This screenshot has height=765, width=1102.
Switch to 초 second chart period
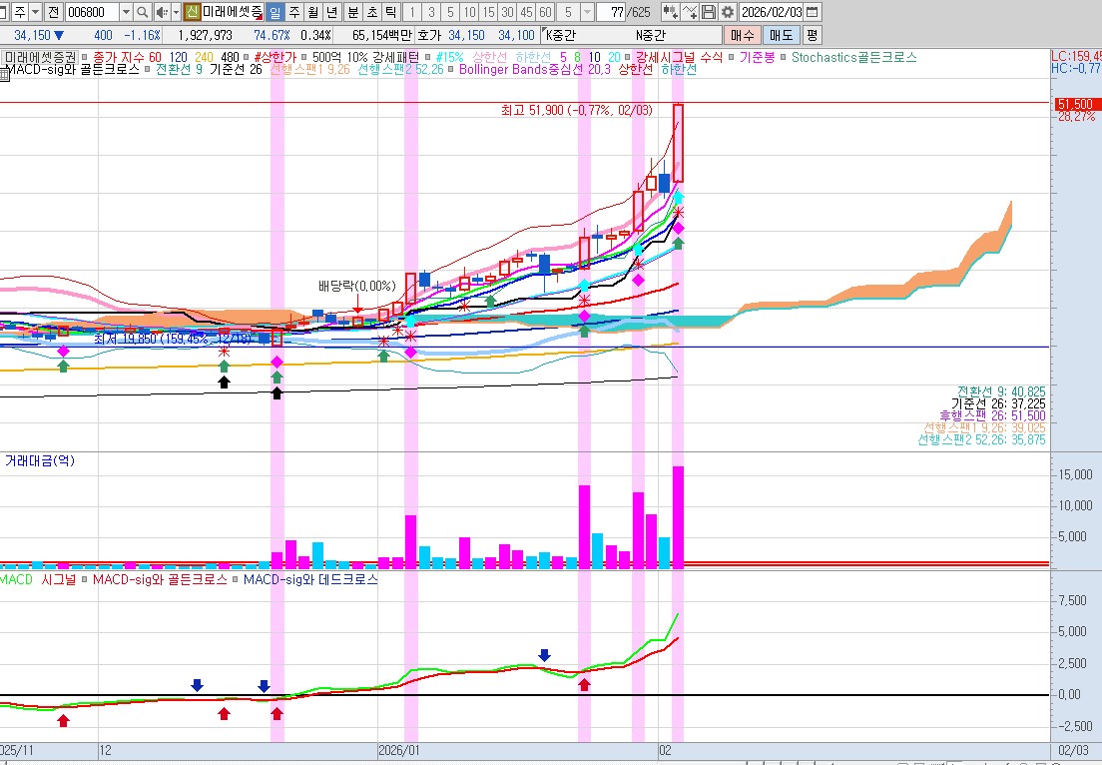coord(372,12)
